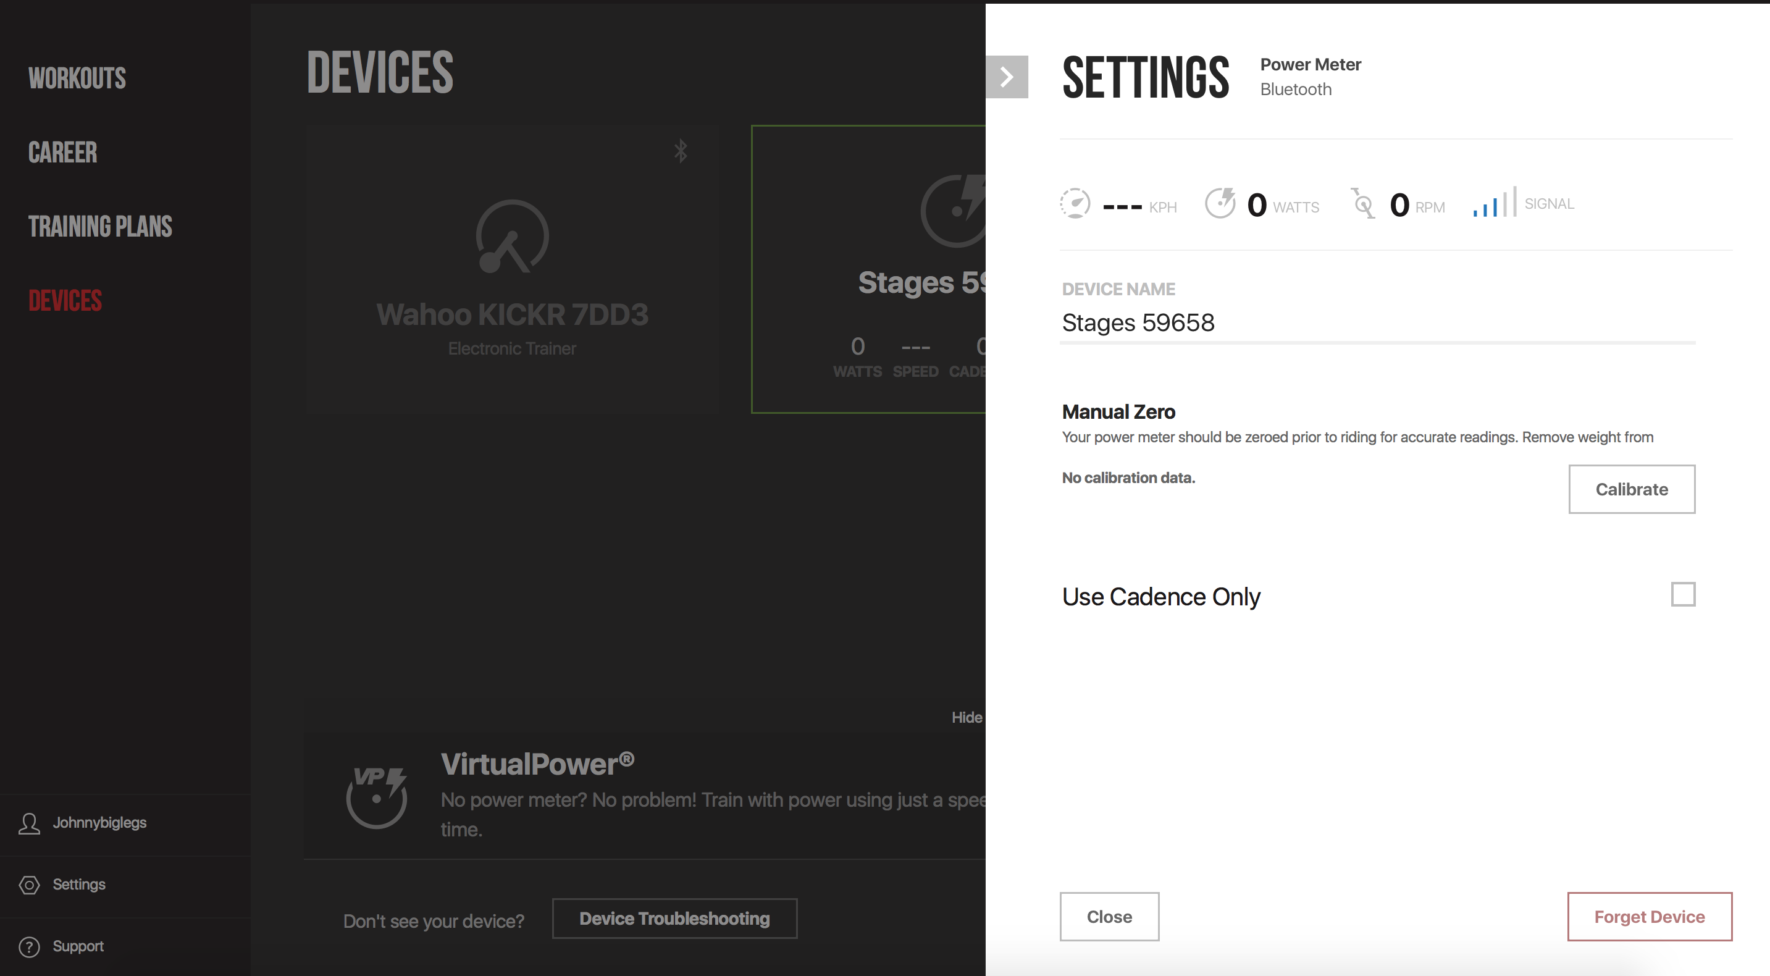1770x976 pixels.
Task: Open Training Plans in the sidebar
Action: (x=100, y=227)
